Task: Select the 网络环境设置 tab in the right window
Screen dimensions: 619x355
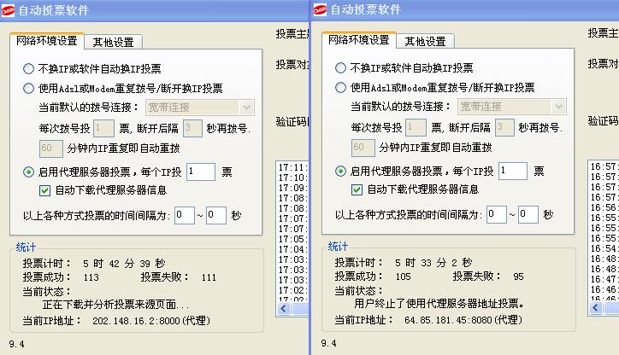Action: 358,40
